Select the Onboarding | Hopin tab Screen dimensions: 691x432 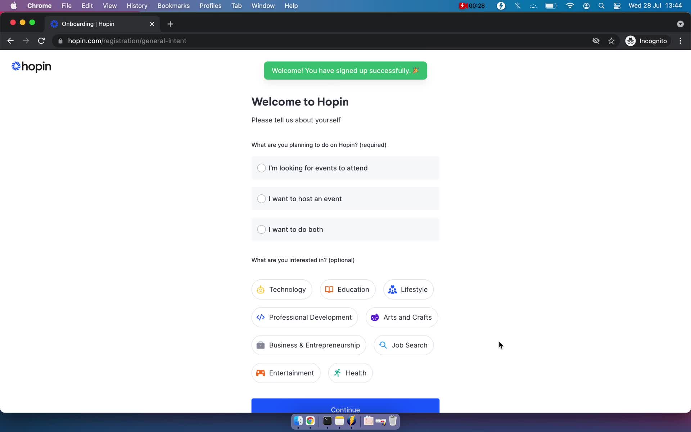click(103, 24)
